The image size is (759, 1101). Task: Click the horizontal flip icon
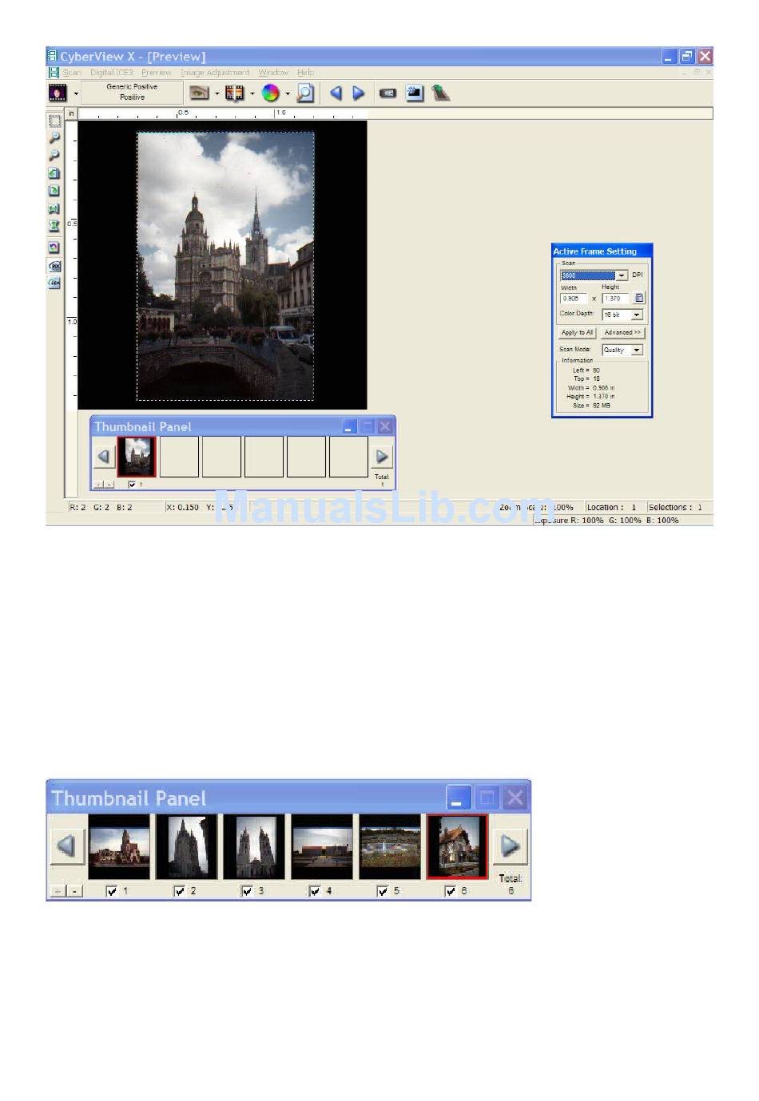tap(54, 208)
